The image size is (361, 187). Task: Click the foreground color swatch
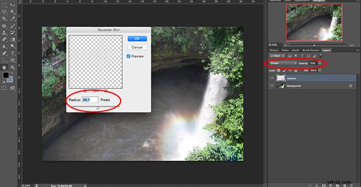point(6,75)
